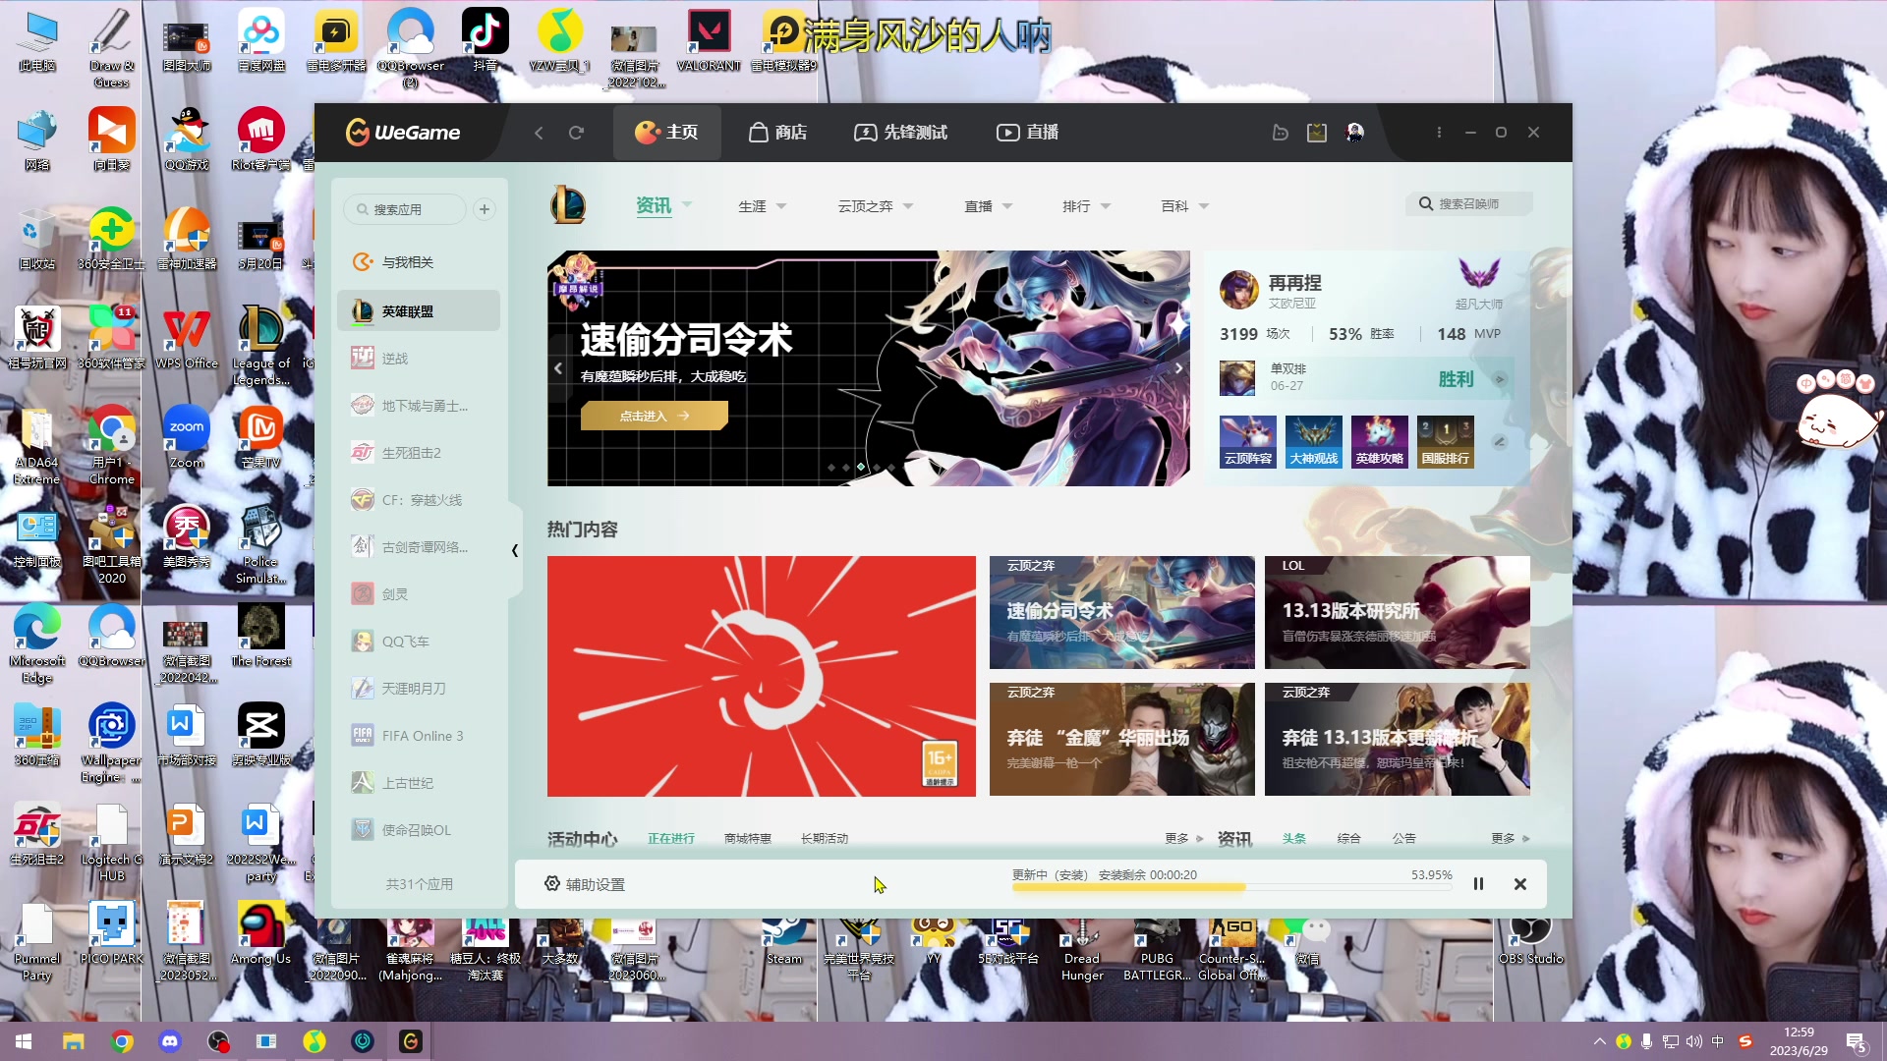This screenshot has height=1061, width=1887.
Task: Select 与我相关 in the sidebar
Action: pyautogui.click(x=419, y=262)
